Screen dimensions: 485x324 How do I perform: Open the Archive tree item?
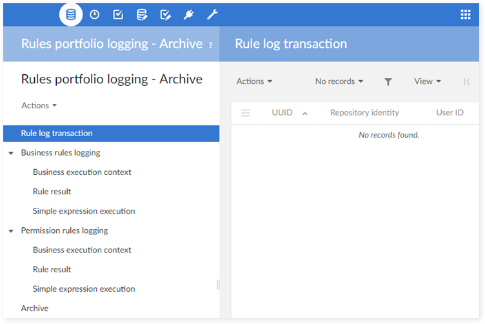click(x=35, y=309)
